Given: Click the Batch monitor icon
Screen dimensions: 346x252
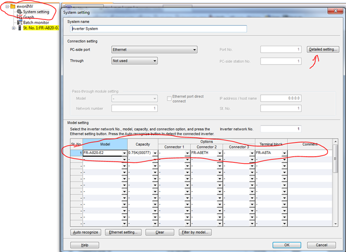Looking at the screenshot, I should coord(19,22).
